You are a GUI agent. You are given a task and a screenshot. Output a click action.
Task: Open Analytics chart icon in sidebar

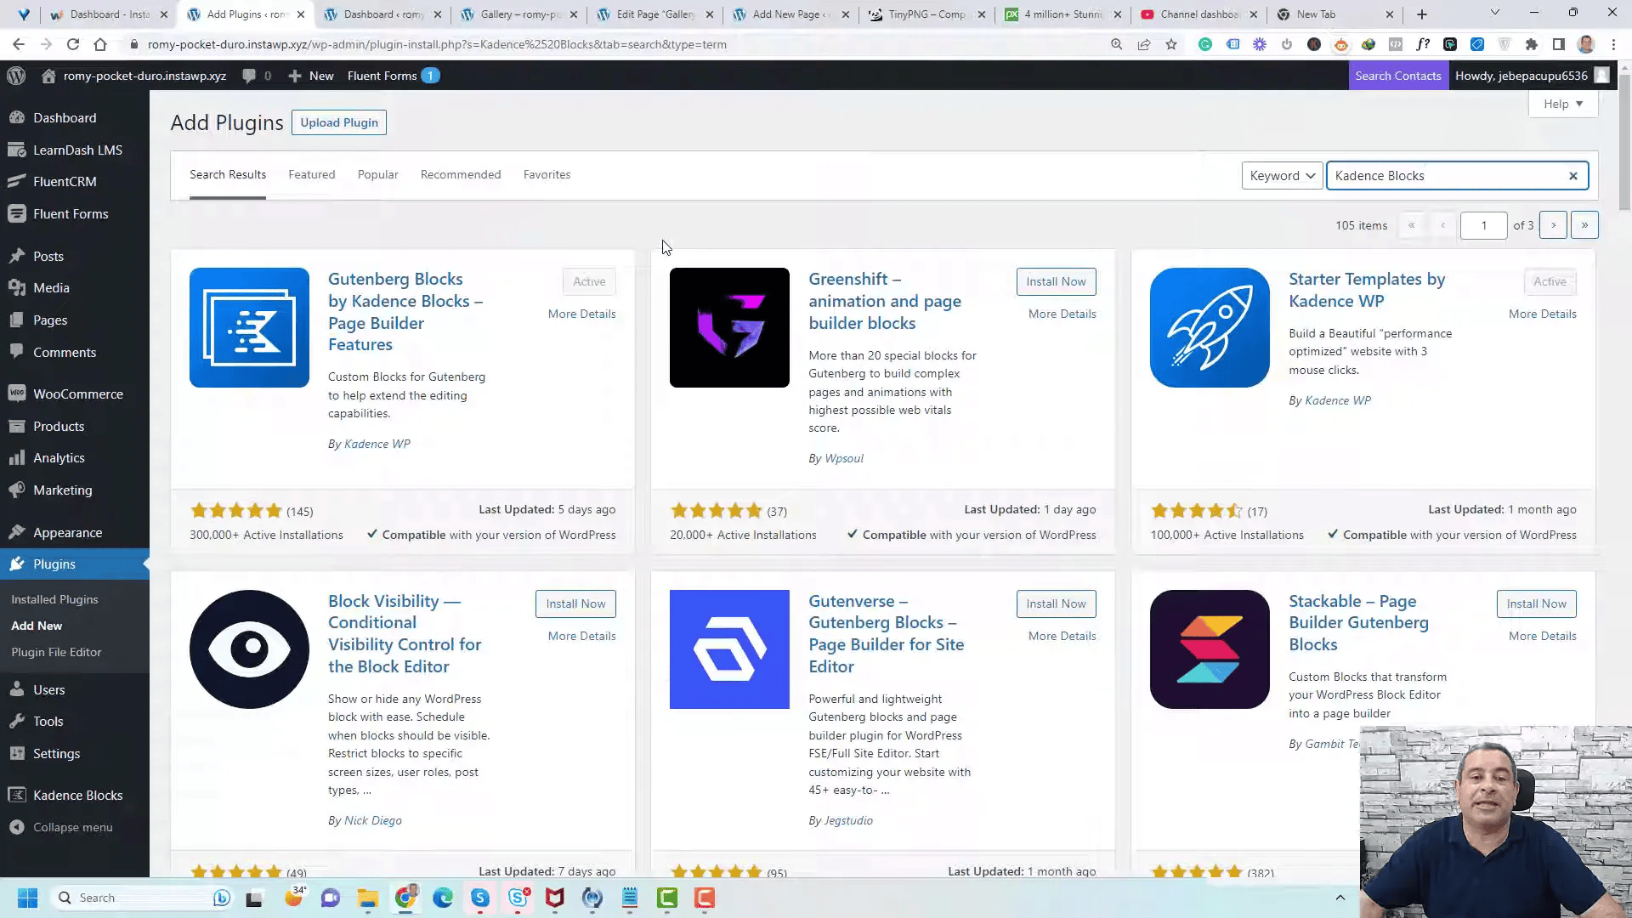[16, 458]
